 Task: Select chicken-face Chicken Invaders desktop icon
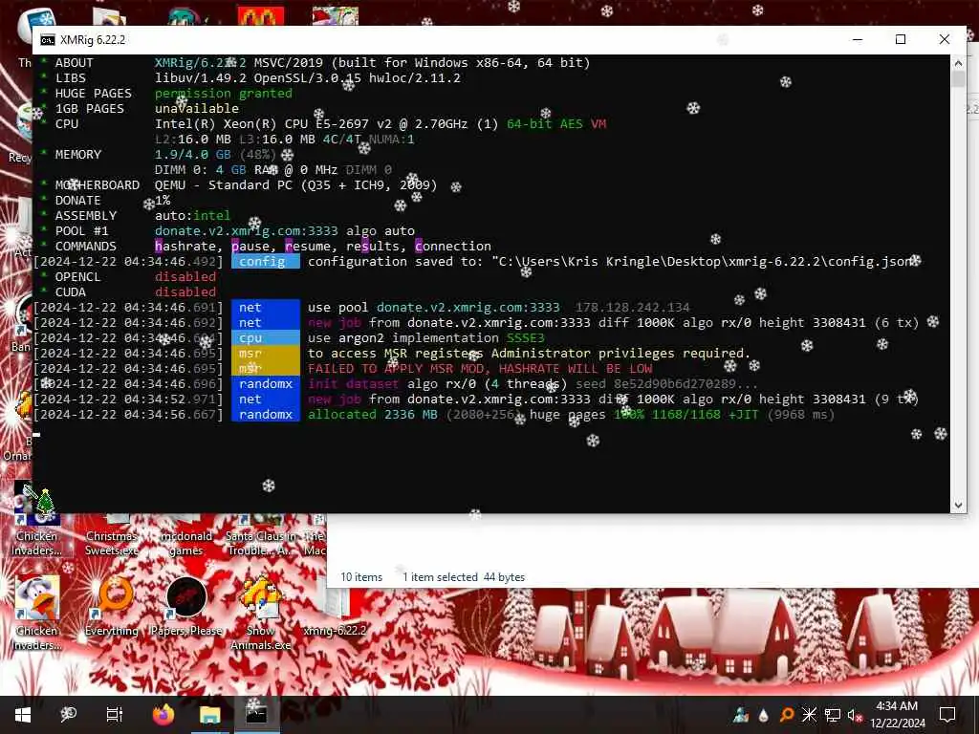click(37, 613)
